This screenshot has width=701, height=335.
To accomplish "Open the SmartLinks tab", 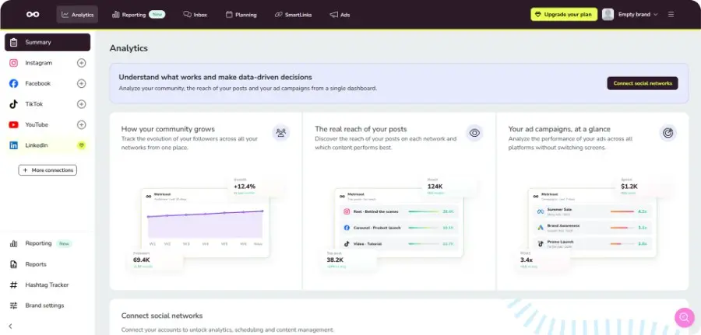I will click(x=293, y=15).
